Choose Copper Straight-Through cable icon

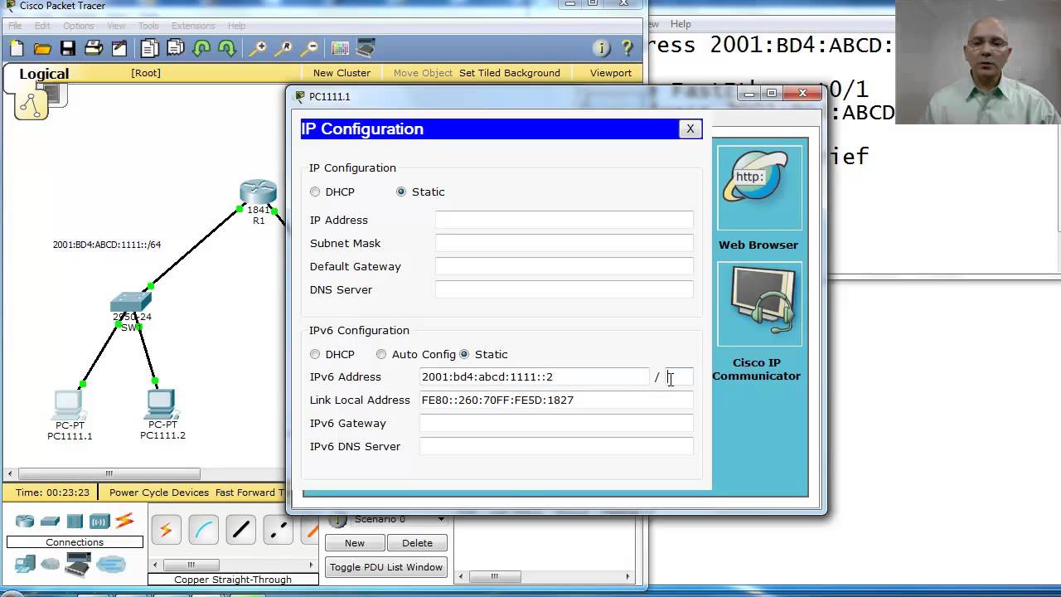click(241, 530)
